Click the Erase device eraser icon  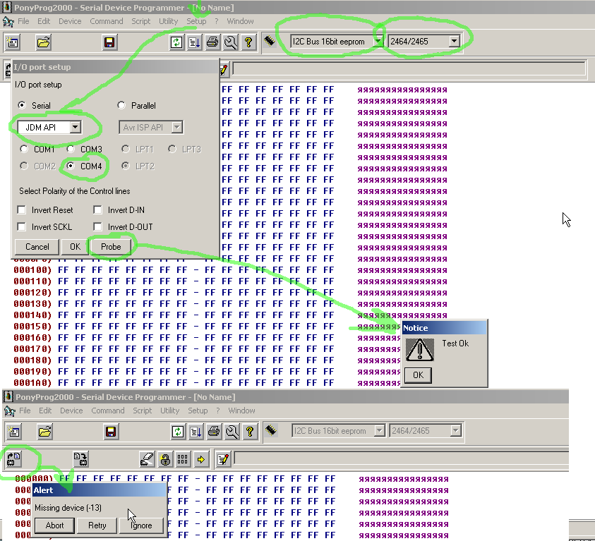pos(147,459)
